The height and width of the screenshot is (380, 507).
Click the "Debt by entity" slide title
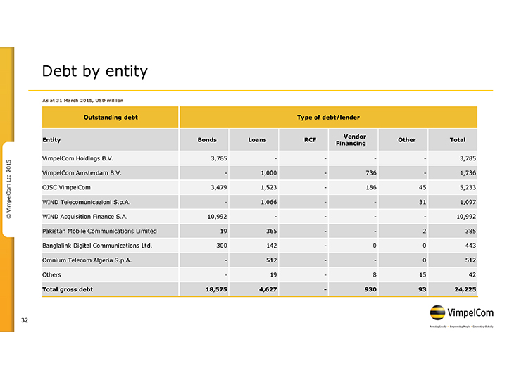tap(95, 71)
